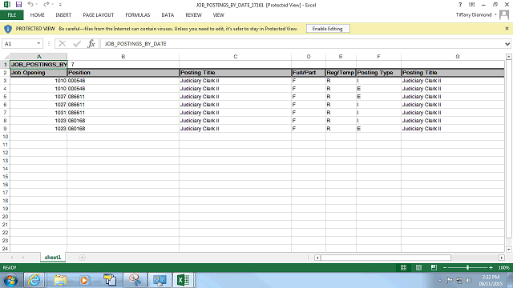Screen dimensions: 513x288
Task: Open the Tiffany Diamond account dropdown
Action: tap(476, 15)
